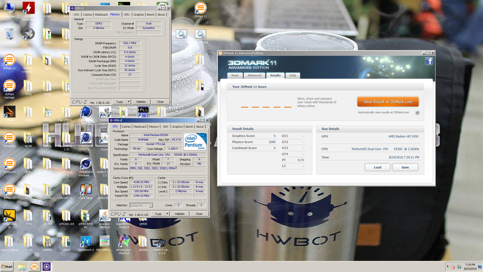Launch 3DMark Vantage from the desktop

tap(9, 89)
